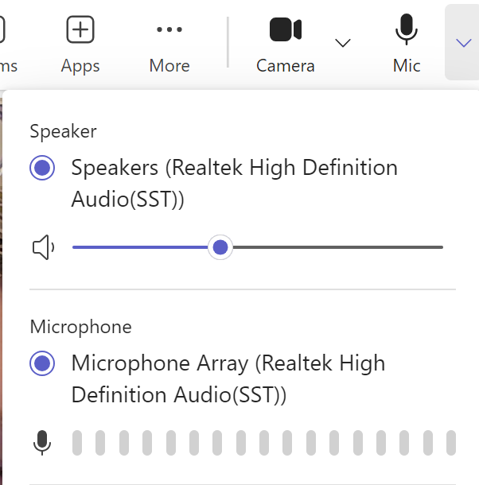Click the microphone input level meter
479x485 pixels.
click(x=264, y=443)
